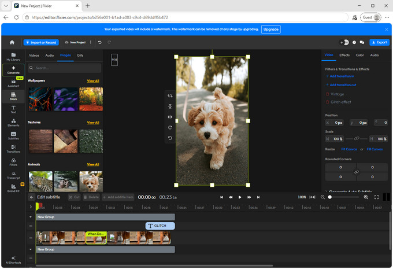
Task: Switch to the Videos stock tab
Action: point(34,55)
